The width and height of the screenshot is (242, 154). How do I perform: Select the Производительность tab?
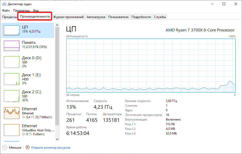[35, 16]
